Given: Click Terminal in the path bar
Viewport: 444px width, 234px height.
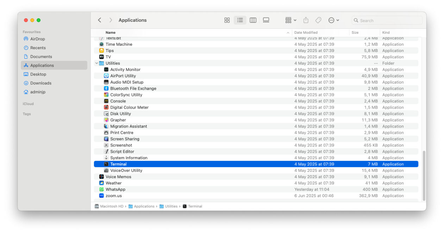Looking at the screenshot, I should tap(192, 206).
